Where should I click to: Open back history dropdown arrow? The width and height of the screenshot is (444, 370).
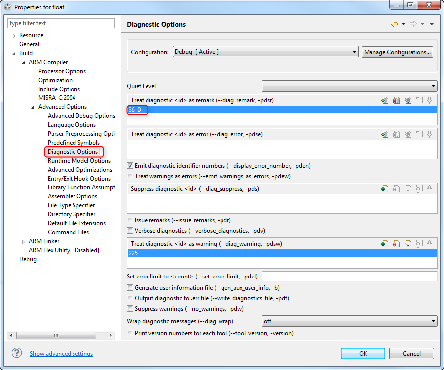tap(403, 24)
